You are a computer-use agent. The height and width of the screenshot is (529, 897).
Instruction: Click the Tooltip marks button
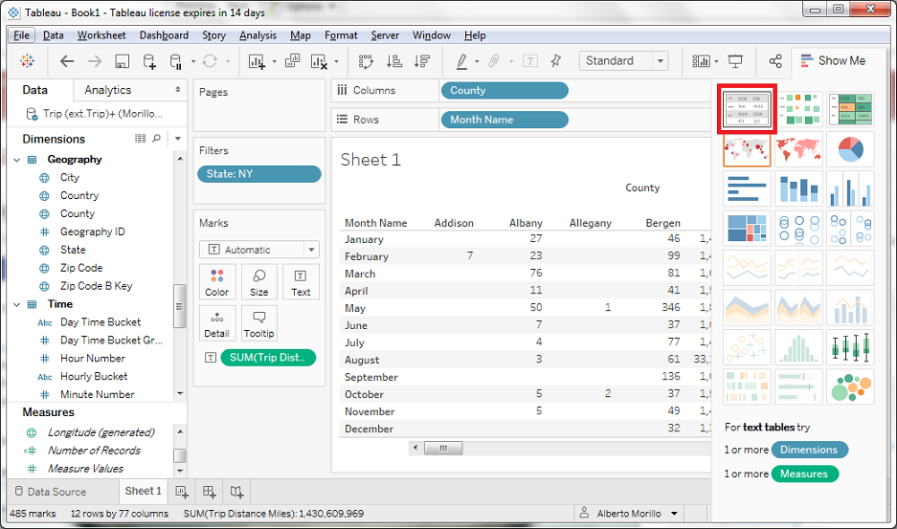click(x=258, y=323)
